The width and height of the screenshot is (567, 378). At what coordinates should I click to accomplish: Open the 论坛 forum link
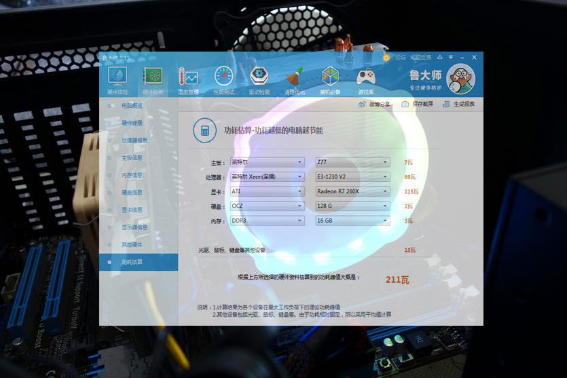click(x=401, y=57)
